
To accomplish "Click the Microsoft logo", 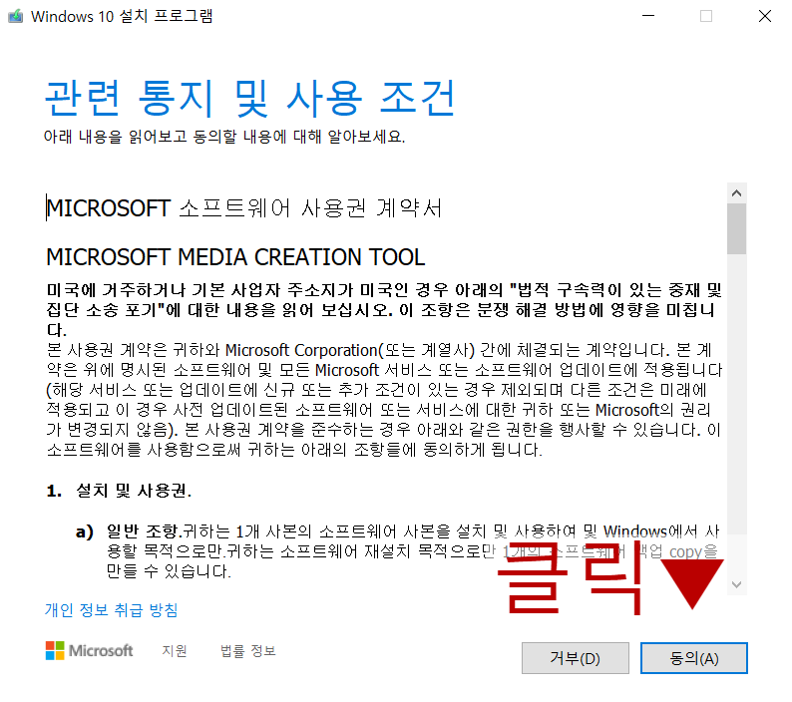I will 89,650.
